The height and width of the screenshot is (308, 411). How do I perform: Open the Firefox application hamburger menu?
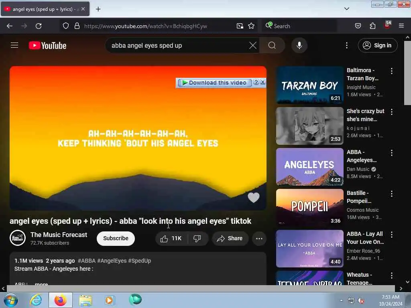401,26
